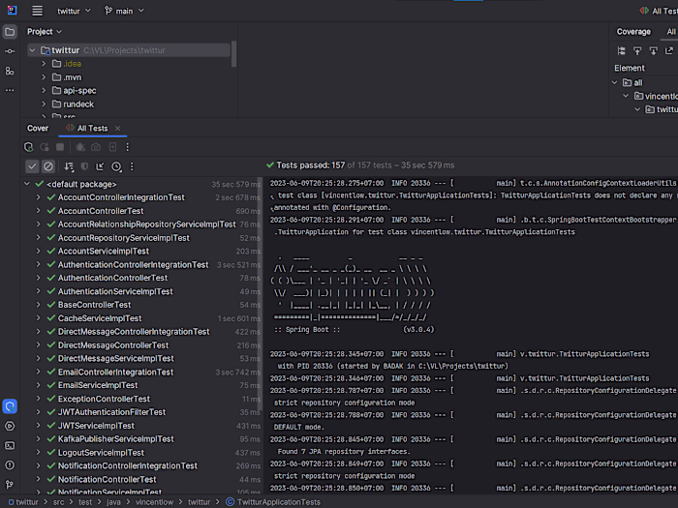Click Tests passed 157 status text
The image size is (678, 508).
tap(310, 165)
